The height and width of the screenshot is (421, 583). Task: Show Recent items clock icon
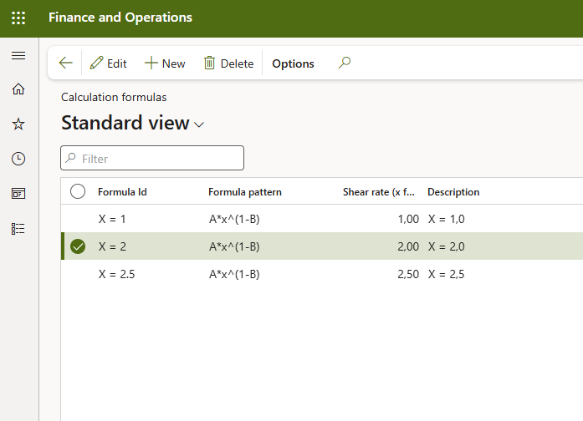click(x=18, y=159)
